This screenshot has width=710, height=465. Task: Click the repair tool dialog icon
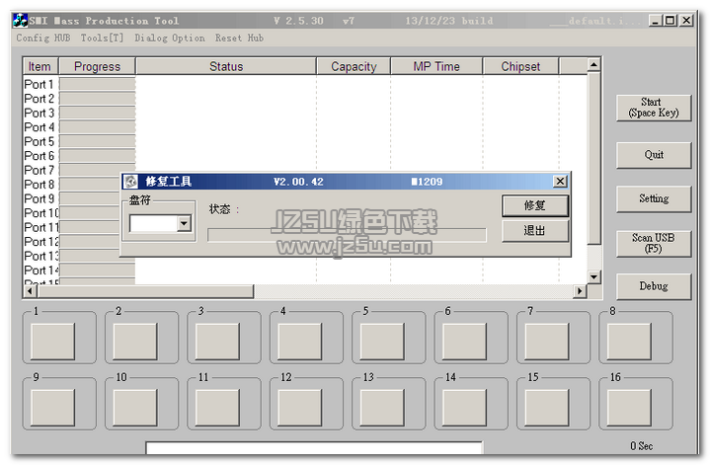[131, 182]
